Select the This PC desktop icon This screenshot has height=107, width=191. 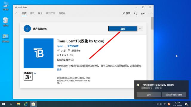tap(6, 6)
